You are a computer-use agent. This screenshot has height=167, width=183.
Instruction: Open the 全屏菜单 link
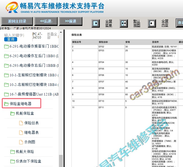point(109,23)
